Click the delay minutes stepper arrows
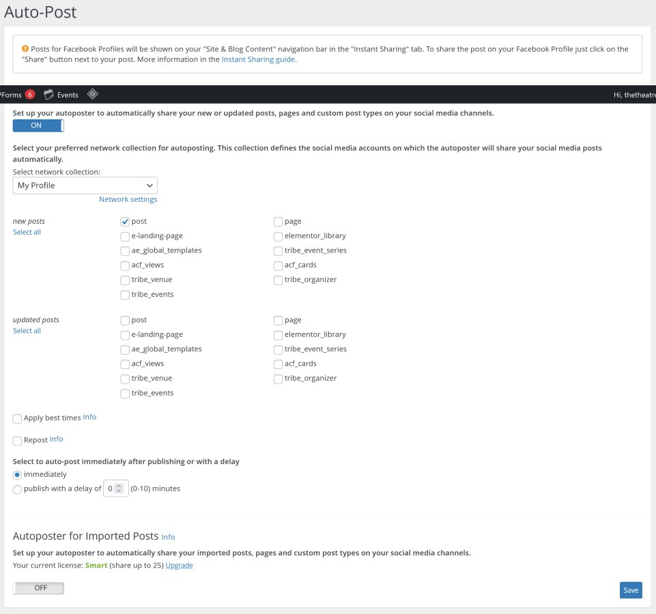This screenshot has height=614, width=656. pos(119,488)
